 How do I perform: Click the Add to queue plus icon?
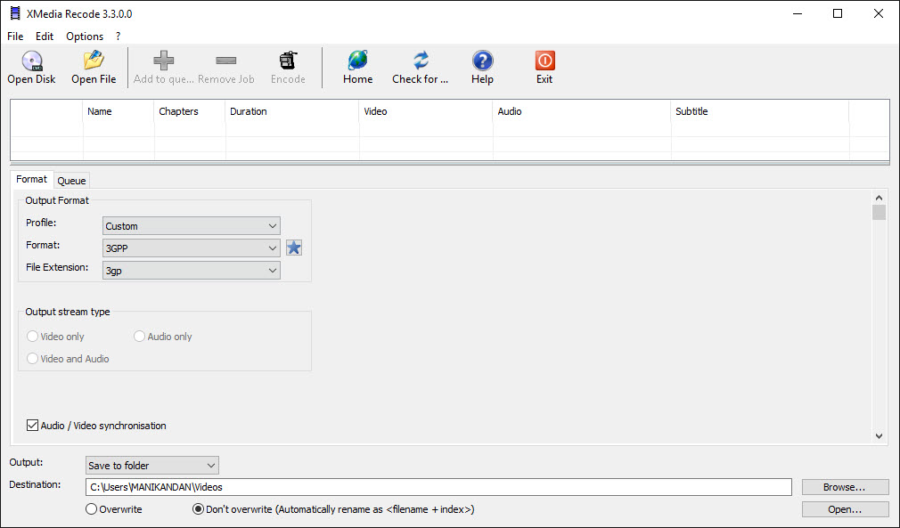[x=164, y=61]
